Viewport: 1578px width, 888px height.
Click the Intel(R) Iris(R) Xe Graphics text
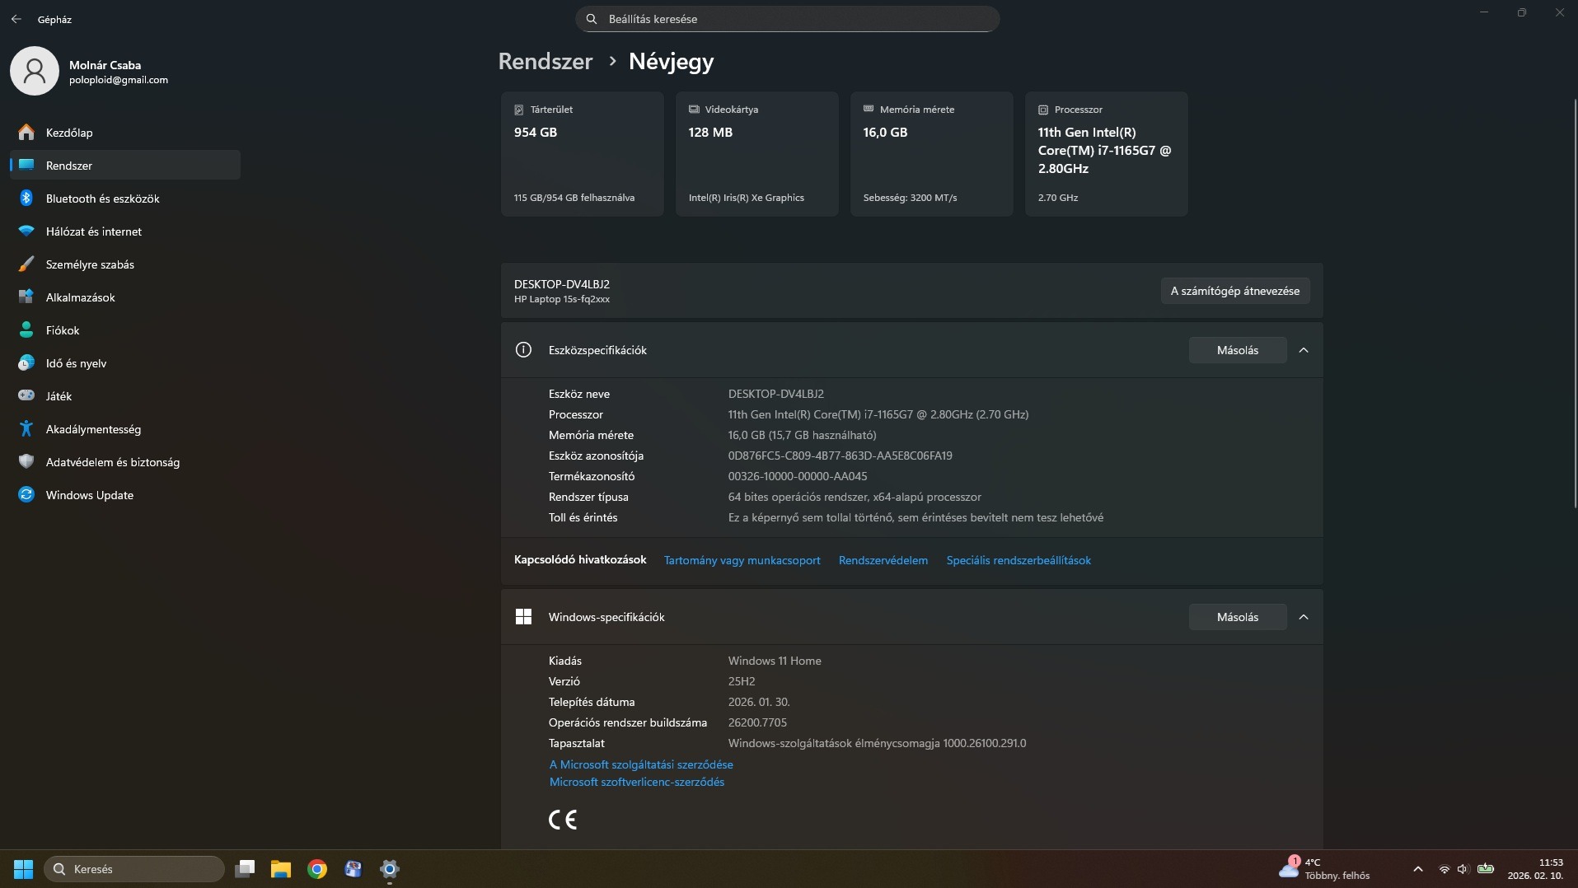pyautogui.click(x=747, y=198)
